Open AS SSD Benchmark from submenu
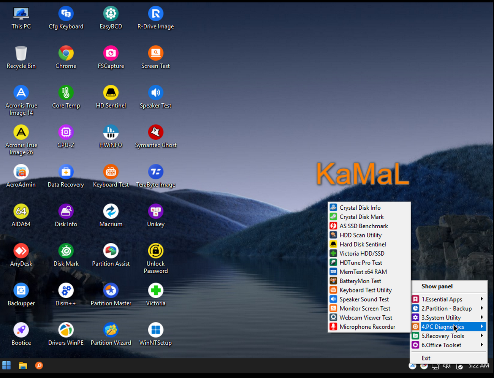The height and width of the screenshot is (378, 494). [369, 226]
